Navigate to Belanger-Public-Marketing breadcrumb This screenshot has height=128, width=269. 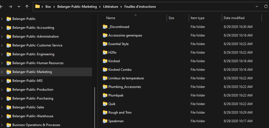point(77,7)
